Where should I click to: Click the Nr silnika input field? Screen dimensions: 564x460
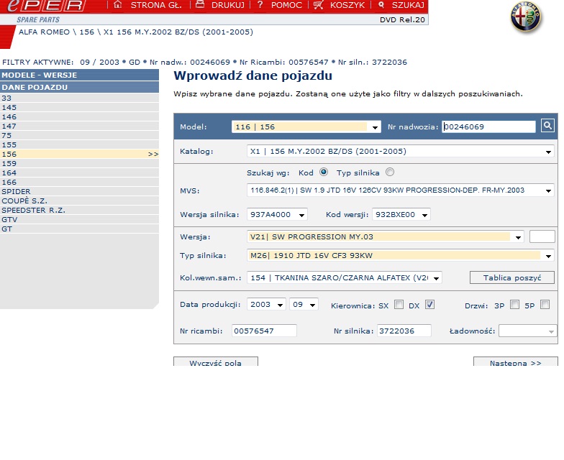pos(404,331)
